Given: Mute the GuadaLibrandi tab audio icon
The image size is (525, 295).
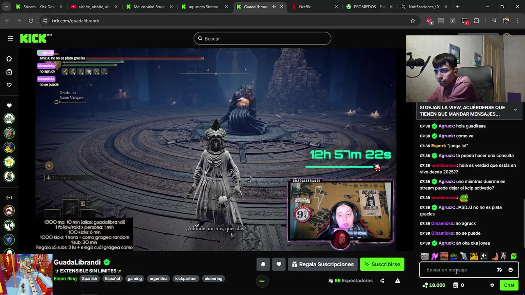Looking at the screenshot, I should tap(274, 7).
